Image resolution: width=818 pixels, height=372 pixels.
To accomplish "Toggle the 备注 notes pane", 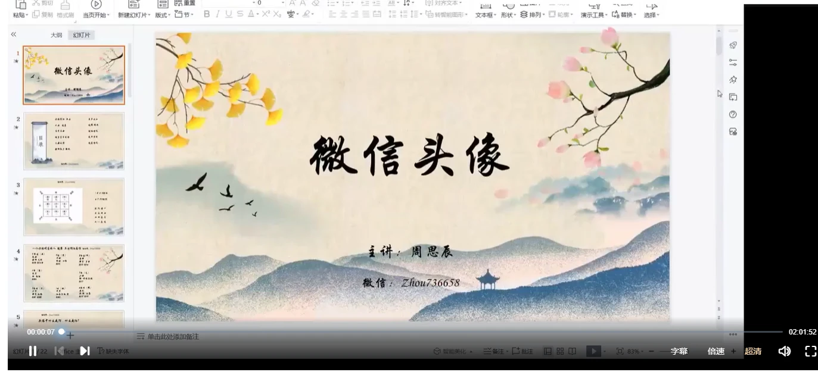I will 494,352.
